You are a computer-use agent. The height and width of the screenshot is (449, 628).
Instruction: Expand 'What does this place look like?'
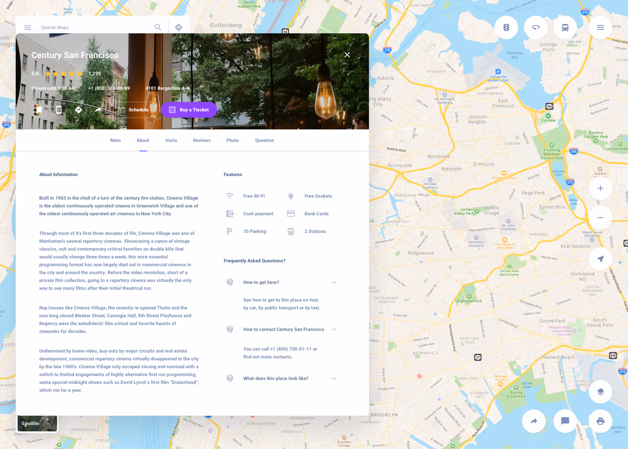click(x=334, y=378)
